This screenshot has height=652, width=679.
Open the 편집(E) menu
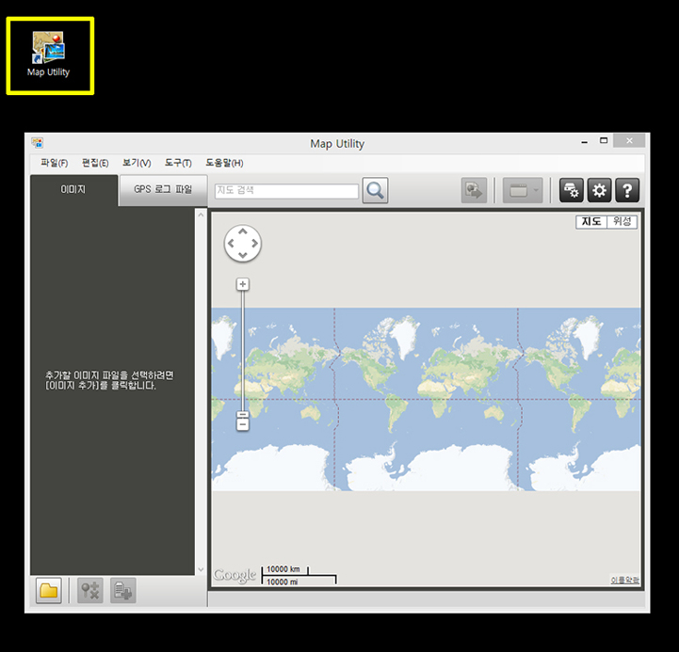(95, 163)
